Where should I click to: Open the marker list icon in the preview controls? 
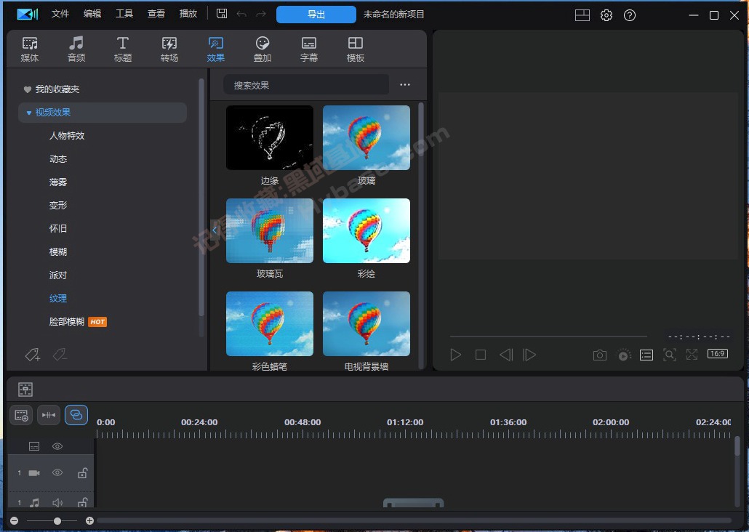point(646,355)
